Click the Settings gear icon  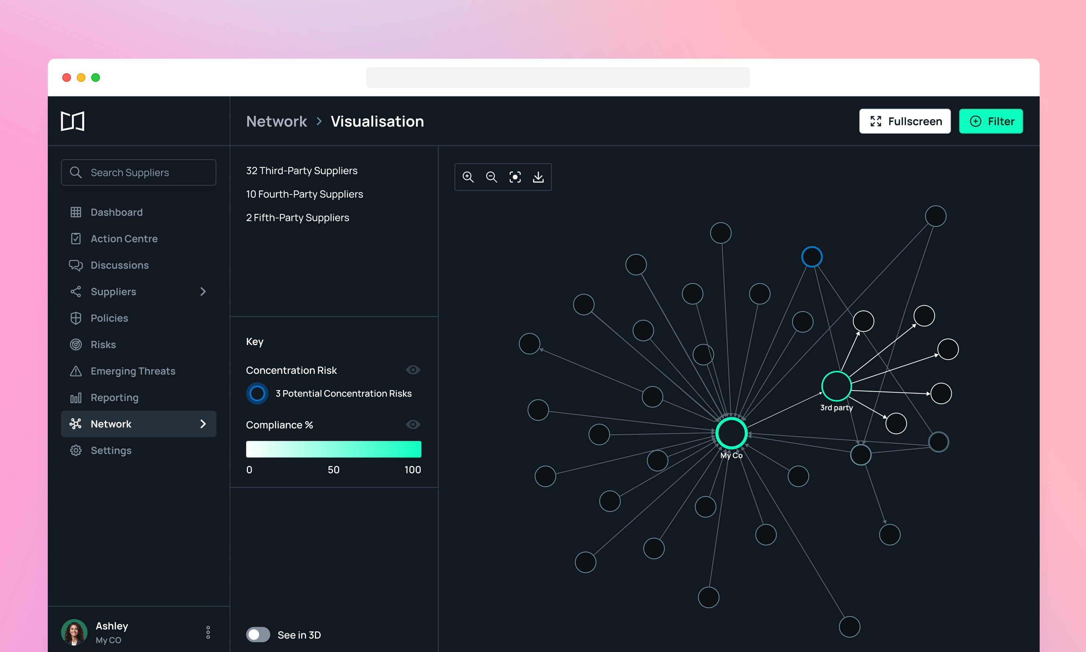coord(76,450)
